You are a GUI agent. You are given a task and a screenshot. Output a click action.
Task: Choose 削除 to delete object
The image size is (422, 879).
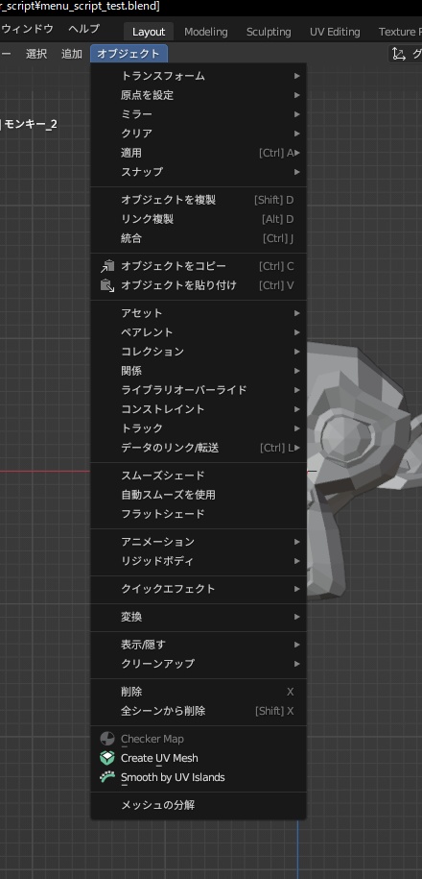[199, 692]
